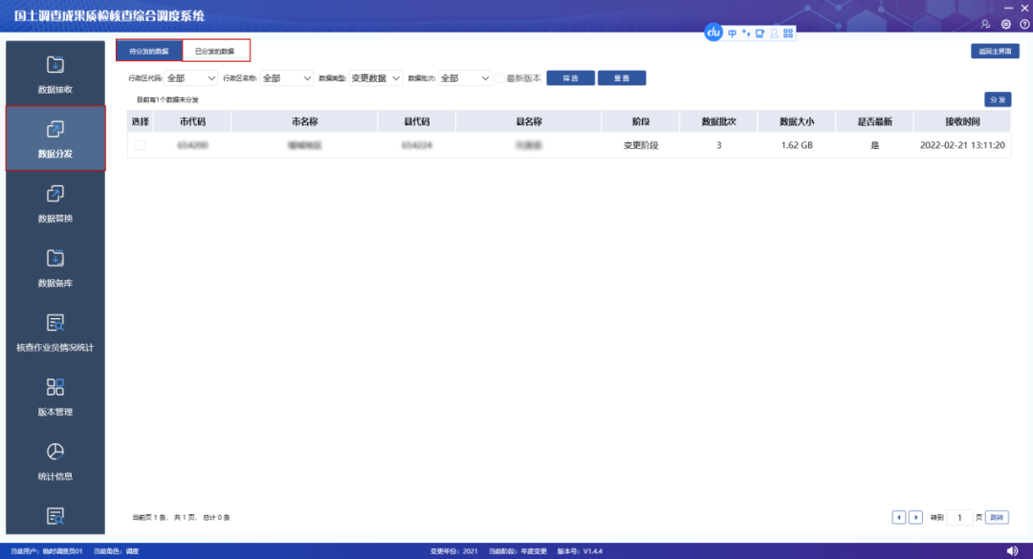Viewport: 1033px width, 559px height.
Task: Click the 重置 reset button
Action: tap(622, 78)
